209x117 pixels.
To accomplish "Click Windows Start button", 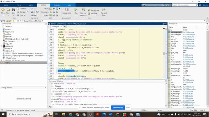I will [x=3, y=114].
